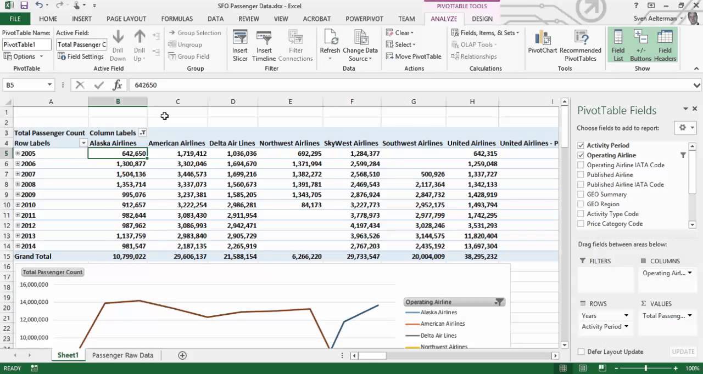Screen dimensions: 703x374
Task: Toggle the Field List button
Action: (x=618, y=45)
